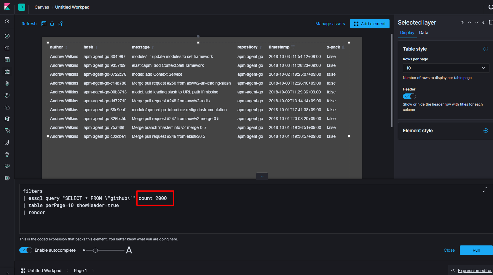Expand Element style options with plus
The image size is (493, 275).
click(x=486, y=131)
